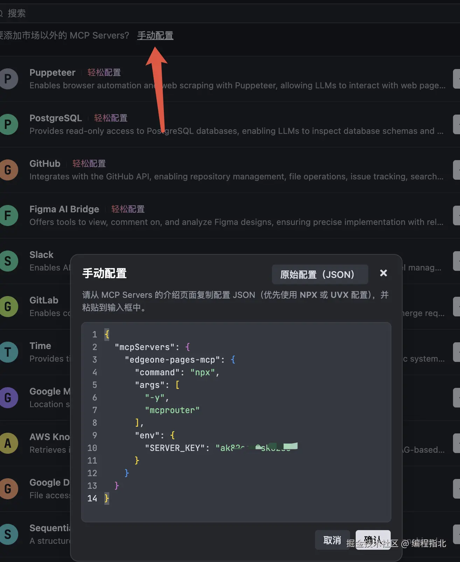Viewport: 460px width, 562px height.
Task: Open the Puppeteer server entry title
Action: click(53, 73)
